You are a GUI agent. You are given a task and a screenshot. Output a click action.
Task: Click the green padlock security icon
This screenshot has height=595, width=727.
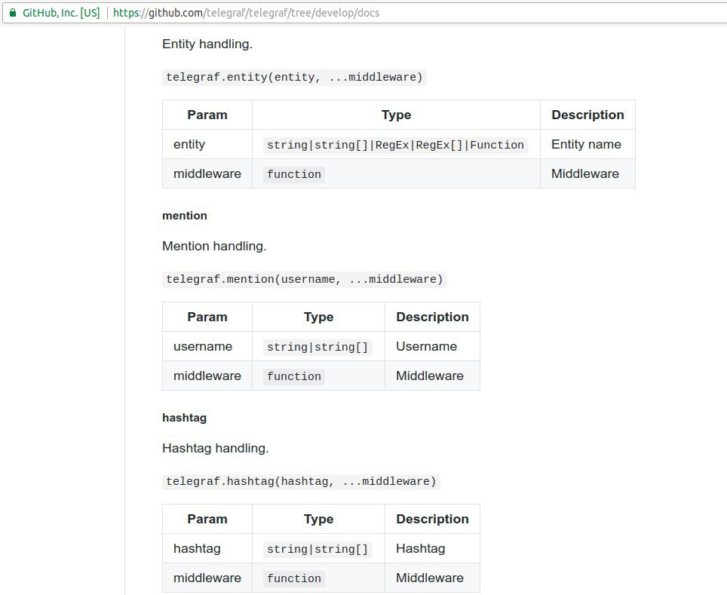click(13, 13)
